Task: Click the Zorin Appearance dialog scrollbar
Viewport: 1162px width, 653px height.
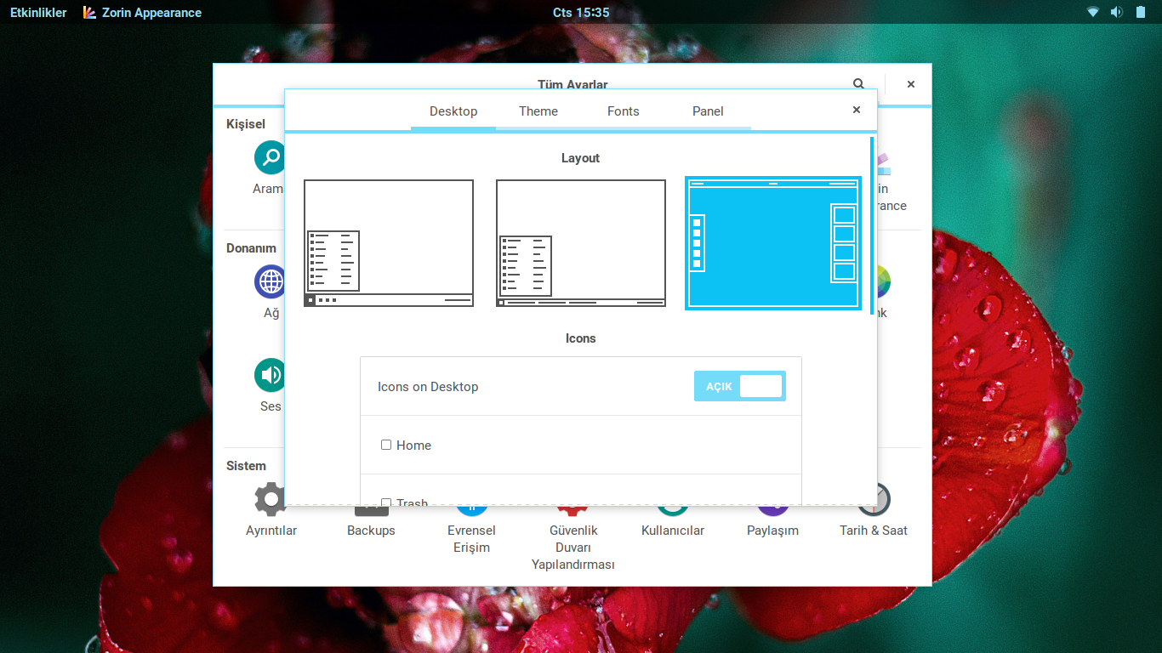Action: (872, 224)
